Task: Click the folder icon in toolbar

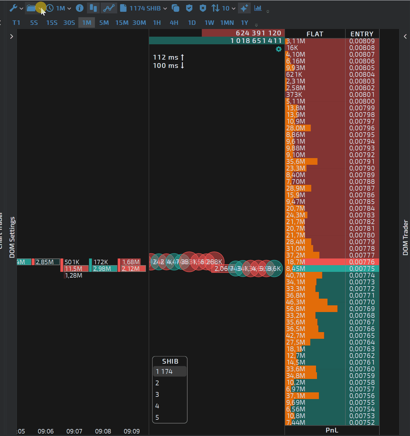Action: (31, 8)
